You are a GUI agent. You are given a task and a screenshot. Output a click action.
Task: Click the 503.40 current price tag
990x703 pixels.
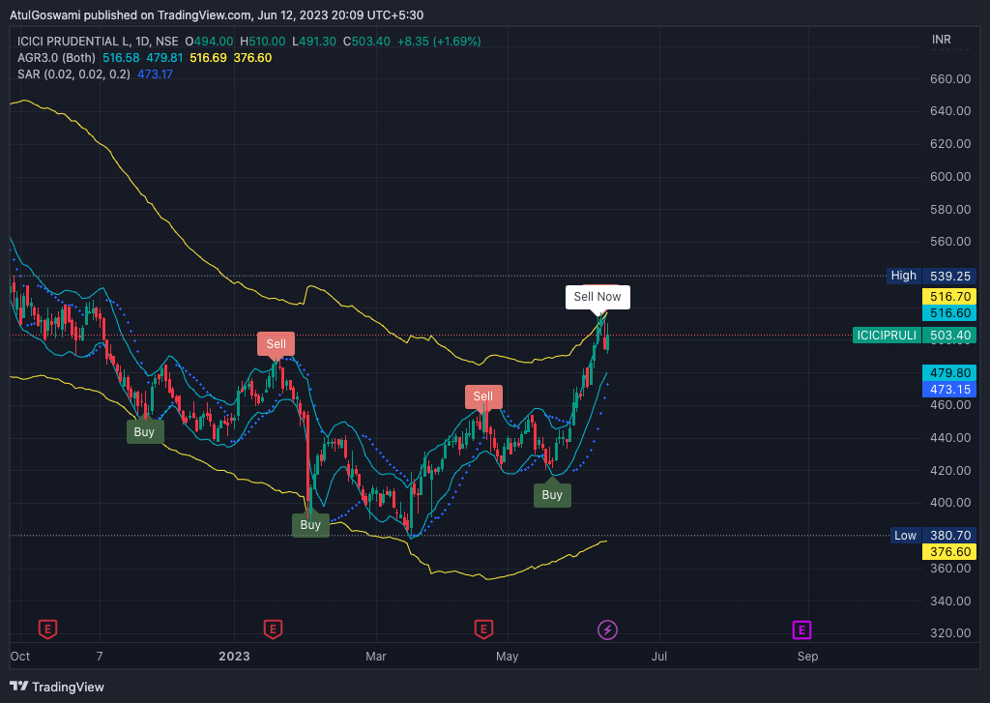point(949,336)
